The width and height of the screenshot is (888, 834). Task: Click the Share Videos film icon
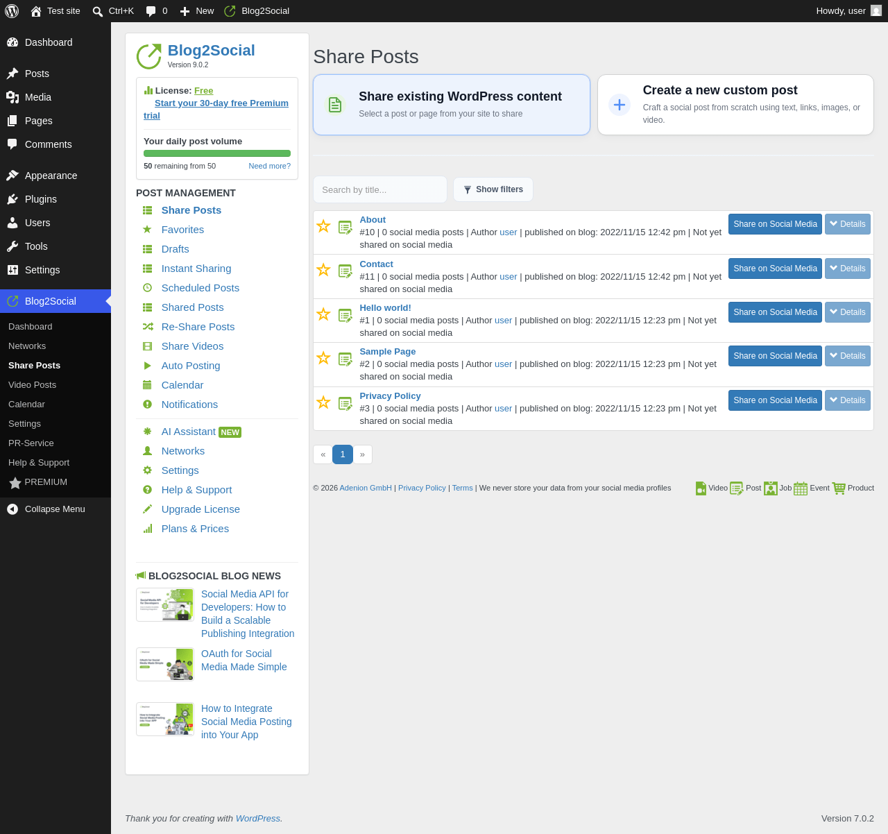tap(147, 346)
